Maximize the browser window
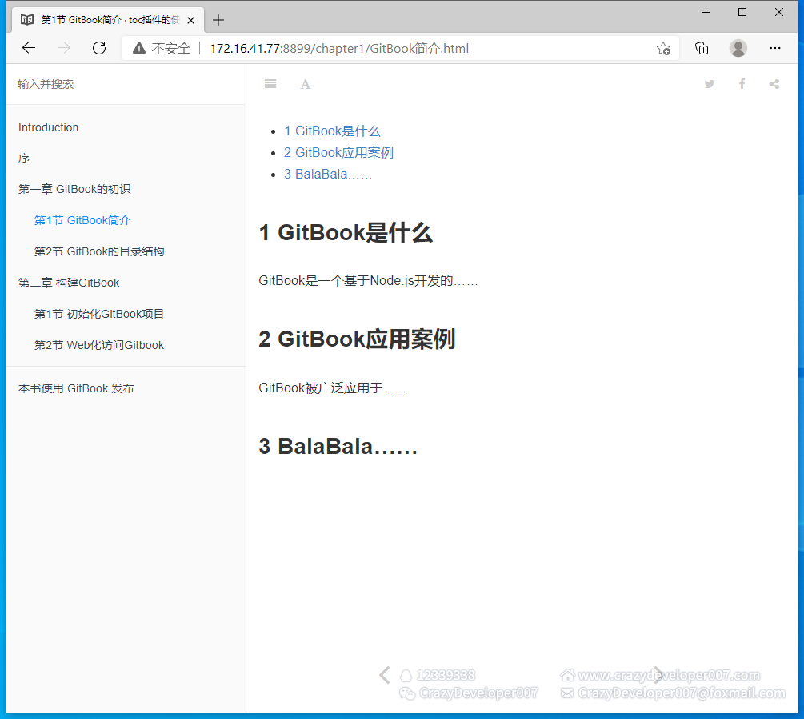Image resolution: width=804 pixels, height=719 pixels. coord(742,12)
